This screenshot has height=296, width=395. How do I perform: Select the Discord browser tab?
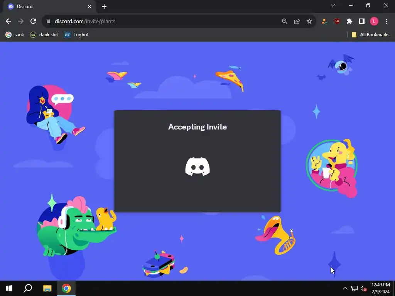coord(49,7)
